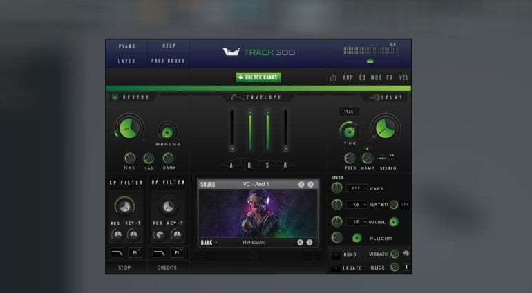Select LP Filter slope shape icon
Viewport: 532px width, 293px height.
point(117,253)
